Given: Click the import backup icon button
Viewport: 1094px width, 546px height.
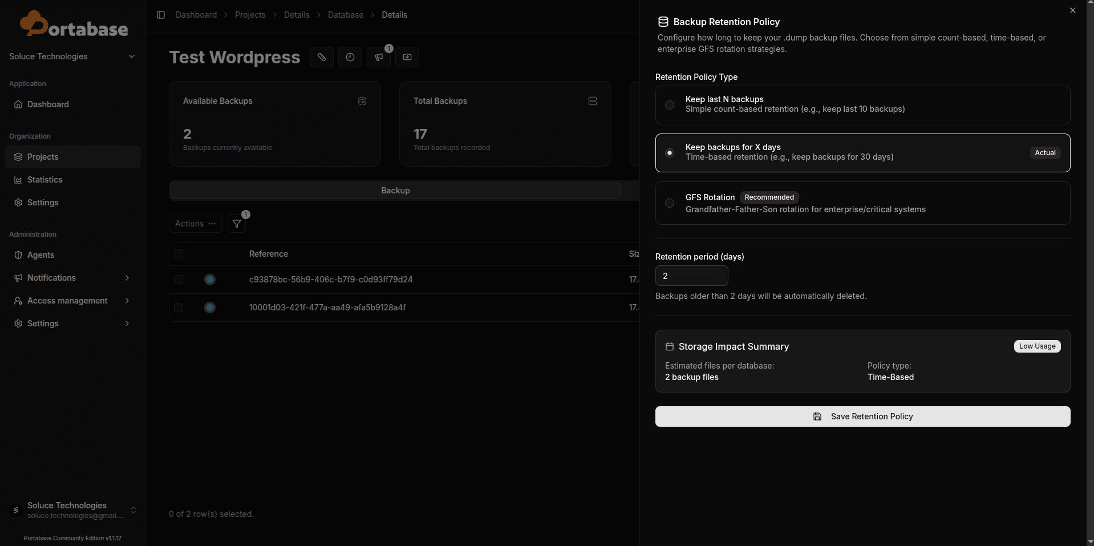Looking at the screenshot, I should pos(407,57).
